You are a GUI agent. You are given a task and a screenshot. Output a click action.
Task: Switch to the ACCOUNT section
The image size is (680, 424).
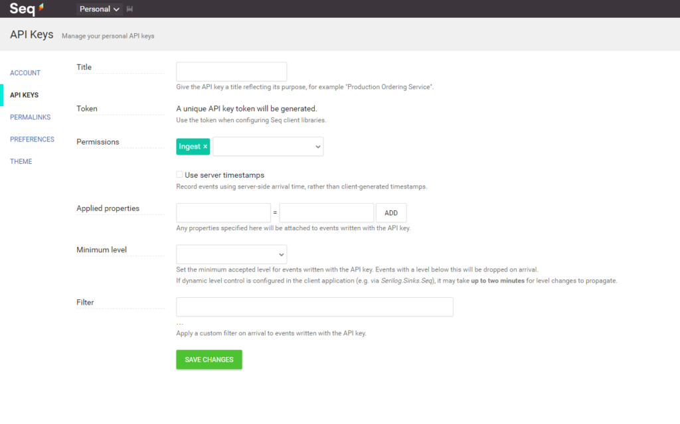click(x=25, y=72)
